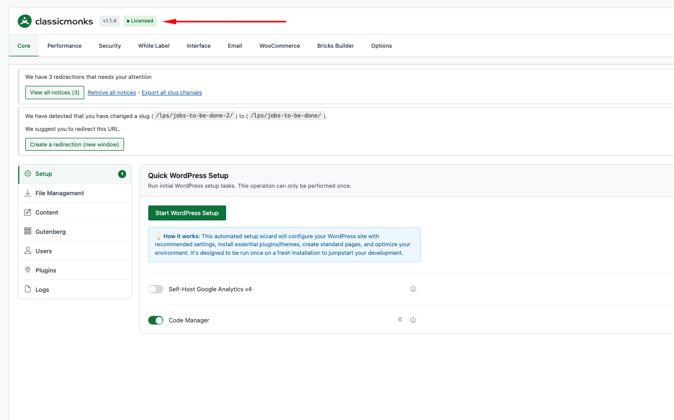Click the Licensed status badge
The height and width of the screenshot is (420, 674).
coord(140,21)
